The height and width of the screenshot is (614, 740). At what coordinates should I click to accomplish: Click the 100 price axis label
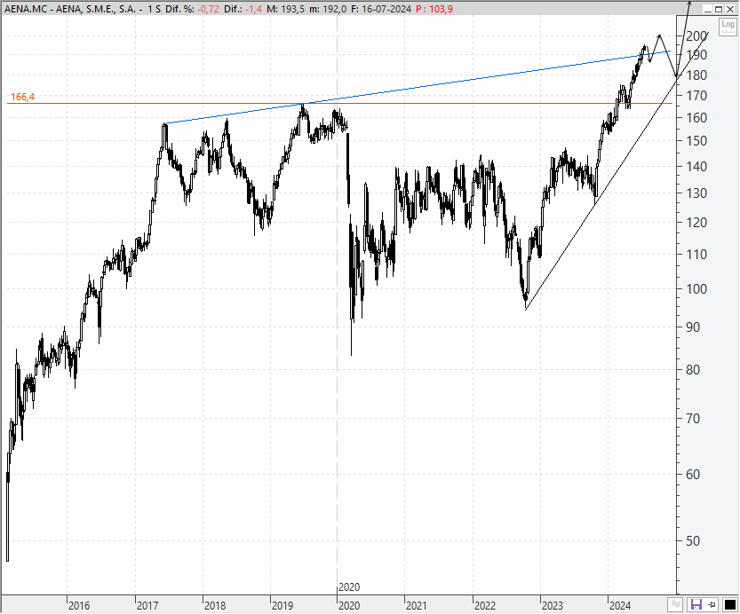696,289
